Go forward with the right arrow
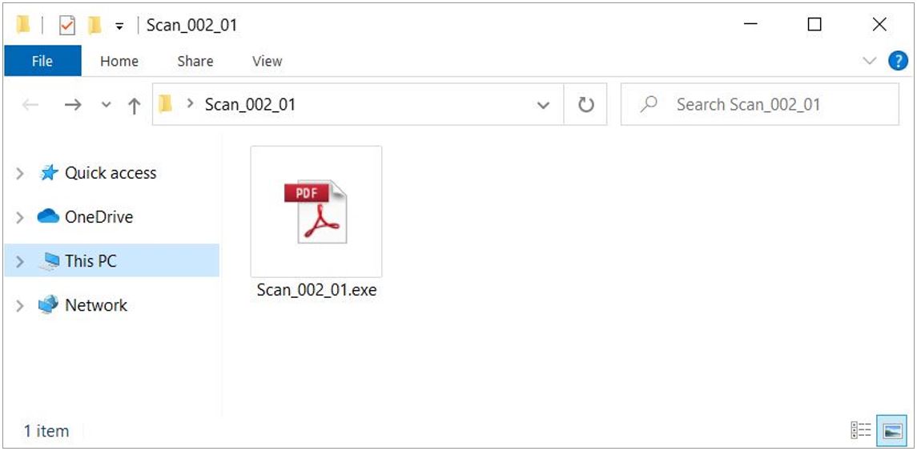Screen dimensions: 917x451 pyautogui.click(x=73, y=105)
